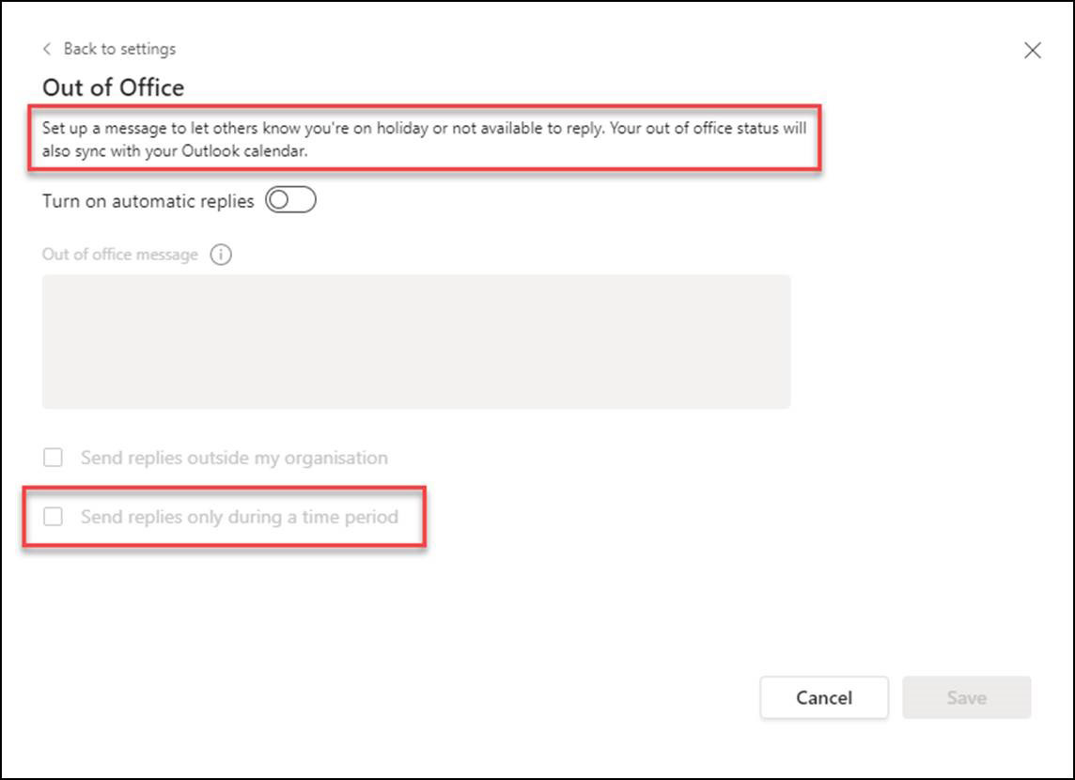Screen dimensions: 1075x780
Task: Click the 'Out of Office' heading
Action: [x=114, y=88]
